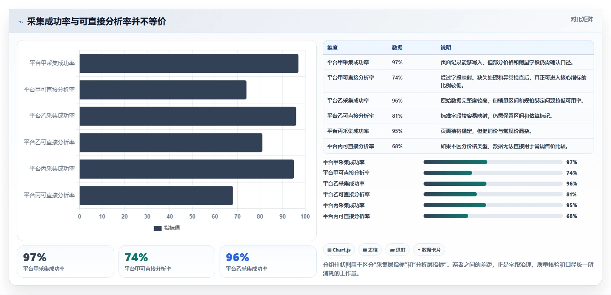
Task: Click the 81% cell in the table
Action: [x=397, y=116]
